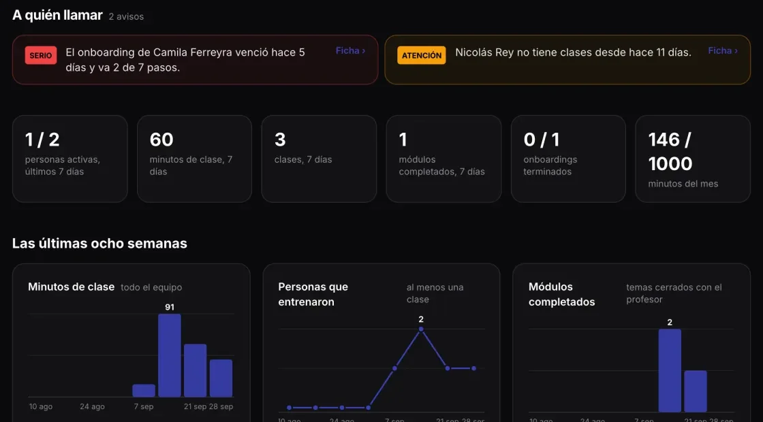This screenshot has width=763, height=422.
Task: Select the Camila Ferreyra onboarding alert text
Action: [185, 60]
